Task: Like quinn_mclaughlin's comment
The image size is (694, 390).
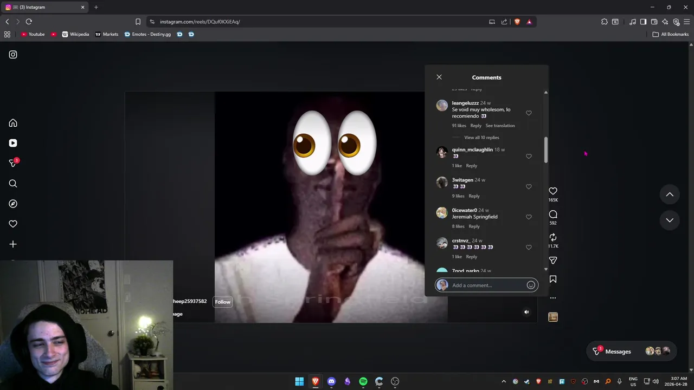Action: click(x=529, y=156)
